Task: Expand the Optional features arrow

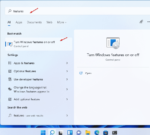Action: click(67, 71)
